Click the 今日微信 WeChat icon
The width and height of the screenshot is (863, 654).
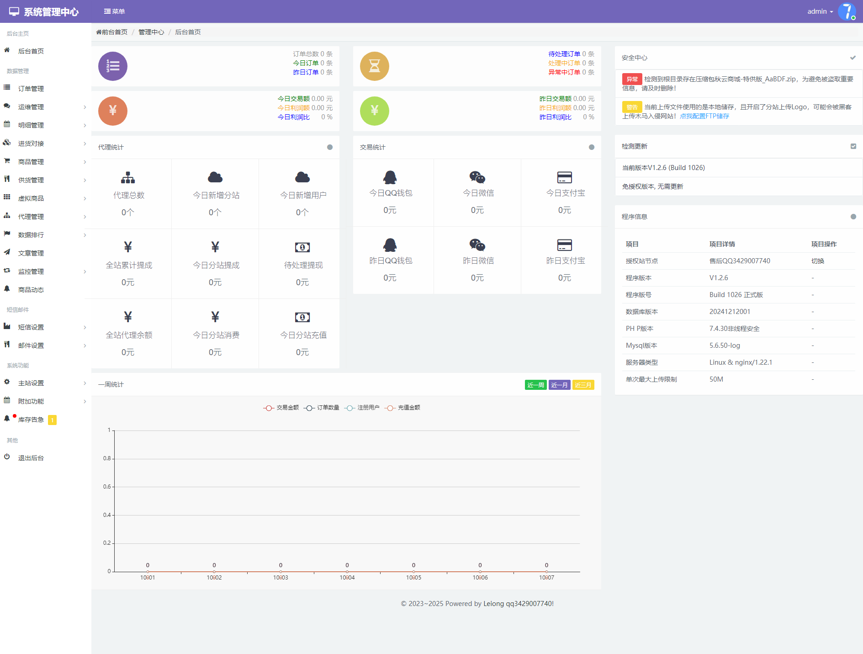(x=477, y=177)
